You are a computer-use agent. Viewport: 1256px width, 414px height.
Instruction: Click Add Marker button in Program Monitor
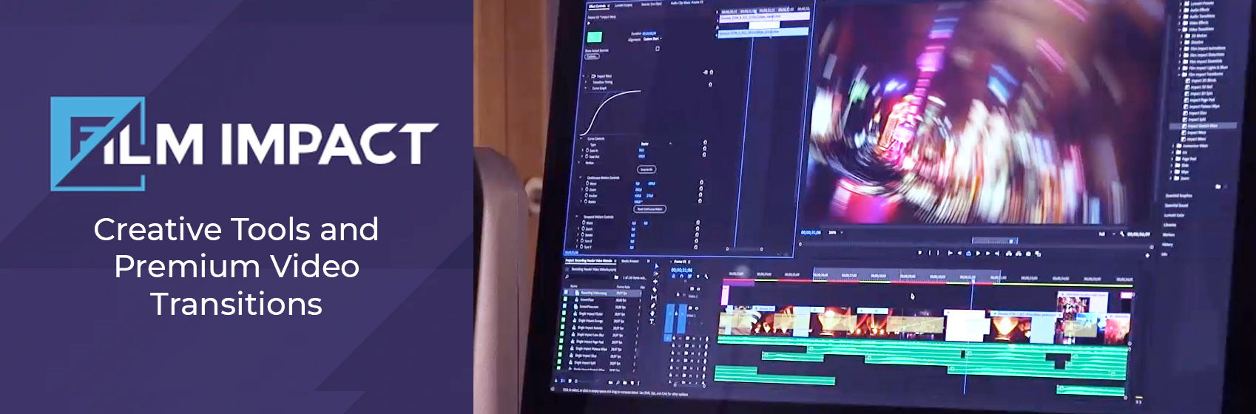[x=921, y=252]
